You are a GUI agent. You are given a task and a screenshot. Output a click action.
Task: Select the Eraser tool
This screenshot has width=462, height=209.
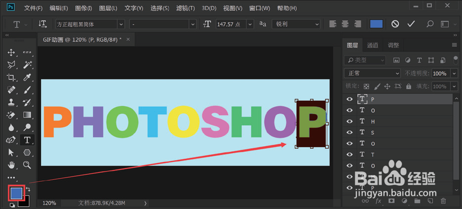tap(11, 115)
